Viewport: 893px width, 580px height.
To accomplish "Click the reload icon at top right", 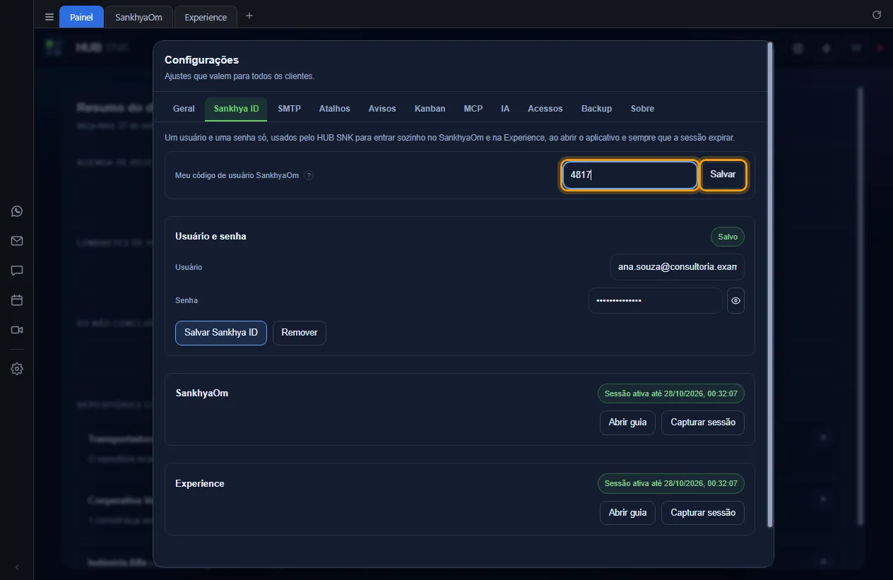I will point(877,15).
